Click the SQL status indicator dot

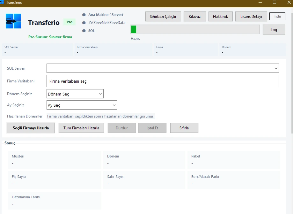click(84, 31)
